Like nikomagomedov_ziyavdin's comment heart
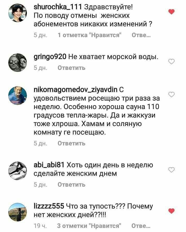This screenshot has height=232, width=186. click(x=172, y=94)
